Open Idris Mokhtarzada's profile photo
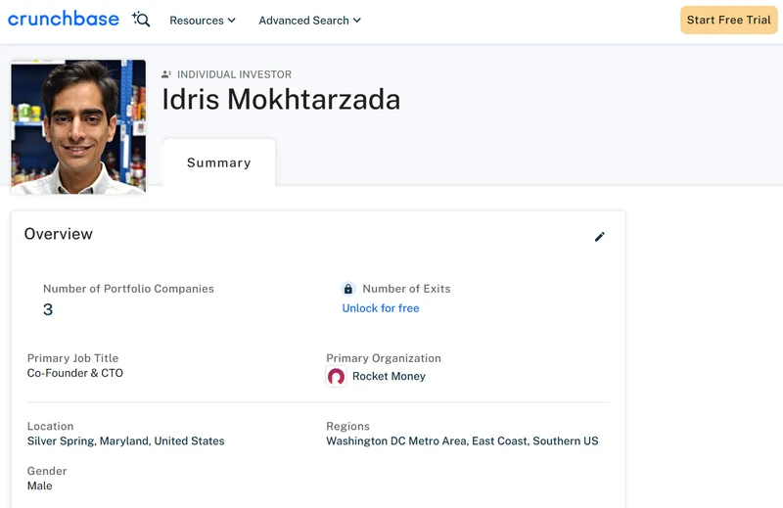The height and width of the screenshot is (508, 783). pyautogui.click(x=78, y=127)
